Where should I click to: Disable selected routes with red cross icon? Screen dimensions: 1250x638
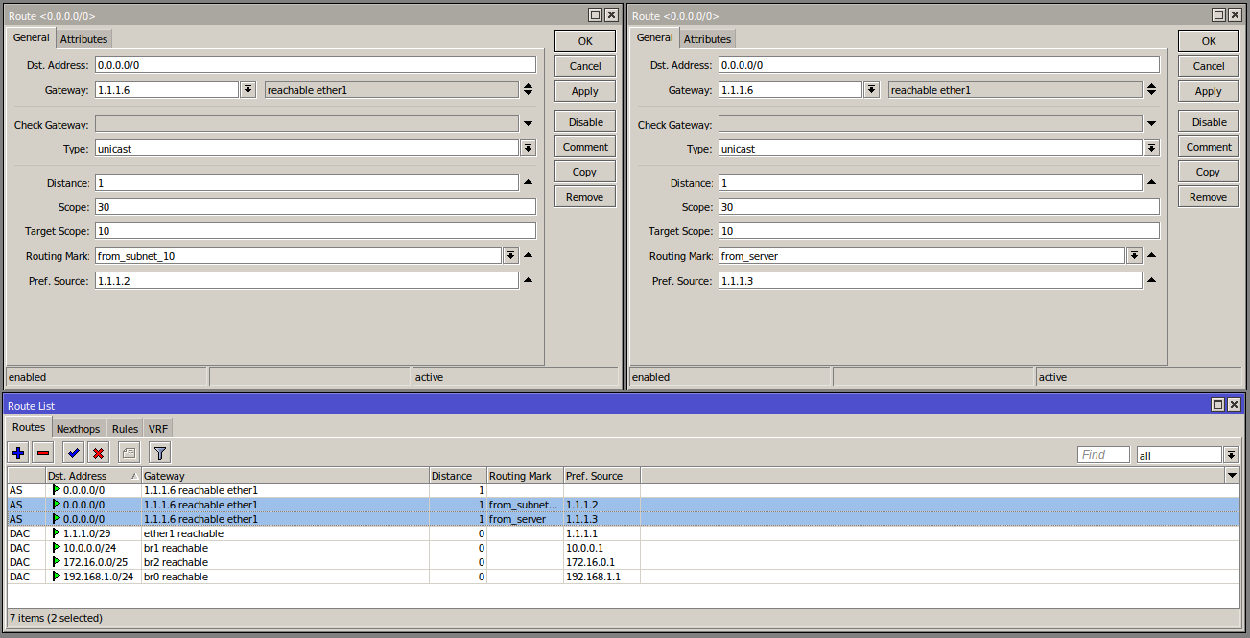coord(98,453)
